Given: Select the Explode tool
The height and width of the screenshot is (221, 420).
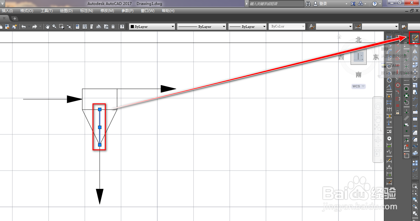Looking at the screenshot, I should click(x=415, y=152).
